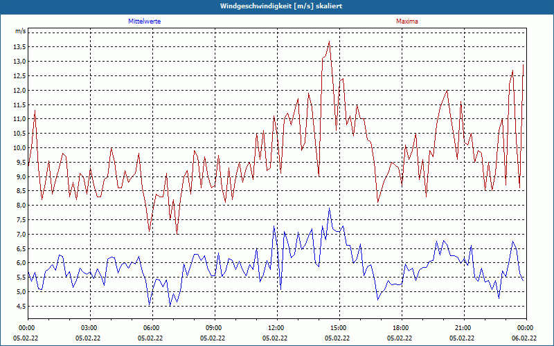Click the 13,0 y-axis value

click(x=20, y=62)
